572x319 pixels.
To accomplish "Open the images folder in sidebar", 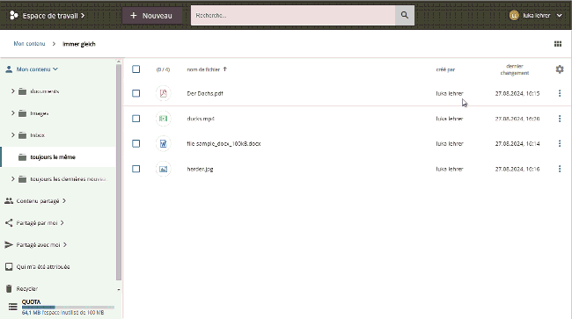I will (40, 113).
